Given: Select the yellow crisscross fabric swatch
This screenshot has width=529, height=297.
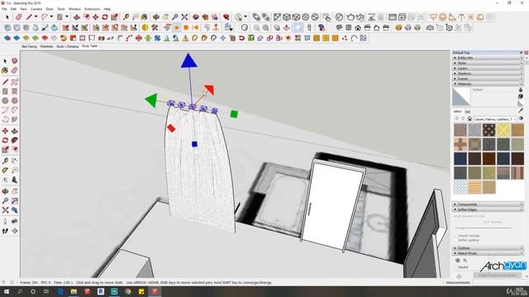Looking at the screenshot, I should point(503,130).
